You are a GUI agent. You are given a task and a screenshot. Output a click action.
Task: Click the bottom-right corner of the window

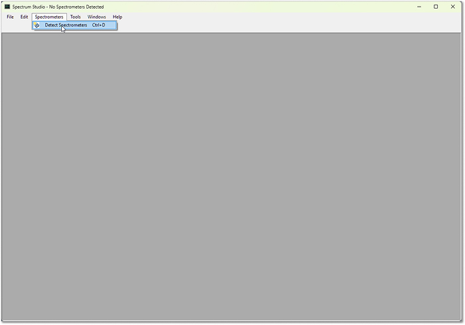(462, 322)
